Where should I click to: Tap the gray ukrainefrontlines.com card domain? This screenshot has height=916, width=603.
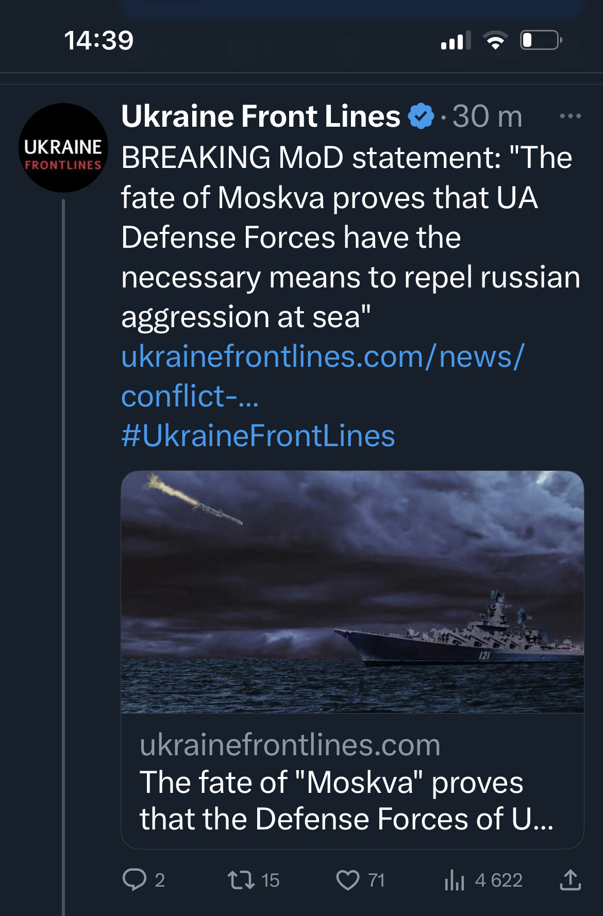pos(290,745)
